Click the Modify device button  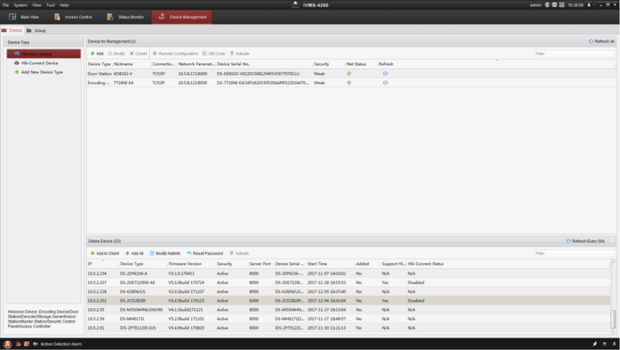[116, 54]
